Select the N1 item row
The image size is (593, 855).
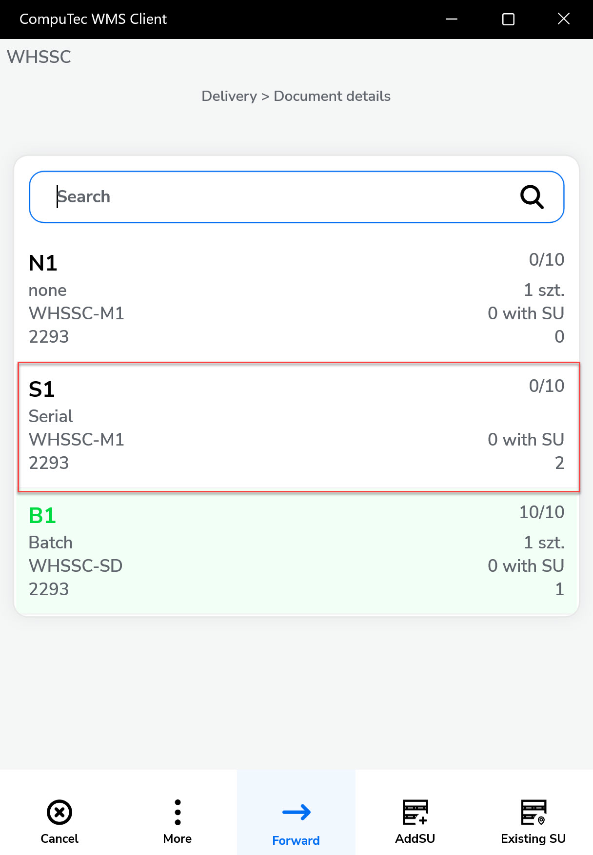tap(296, 299)
